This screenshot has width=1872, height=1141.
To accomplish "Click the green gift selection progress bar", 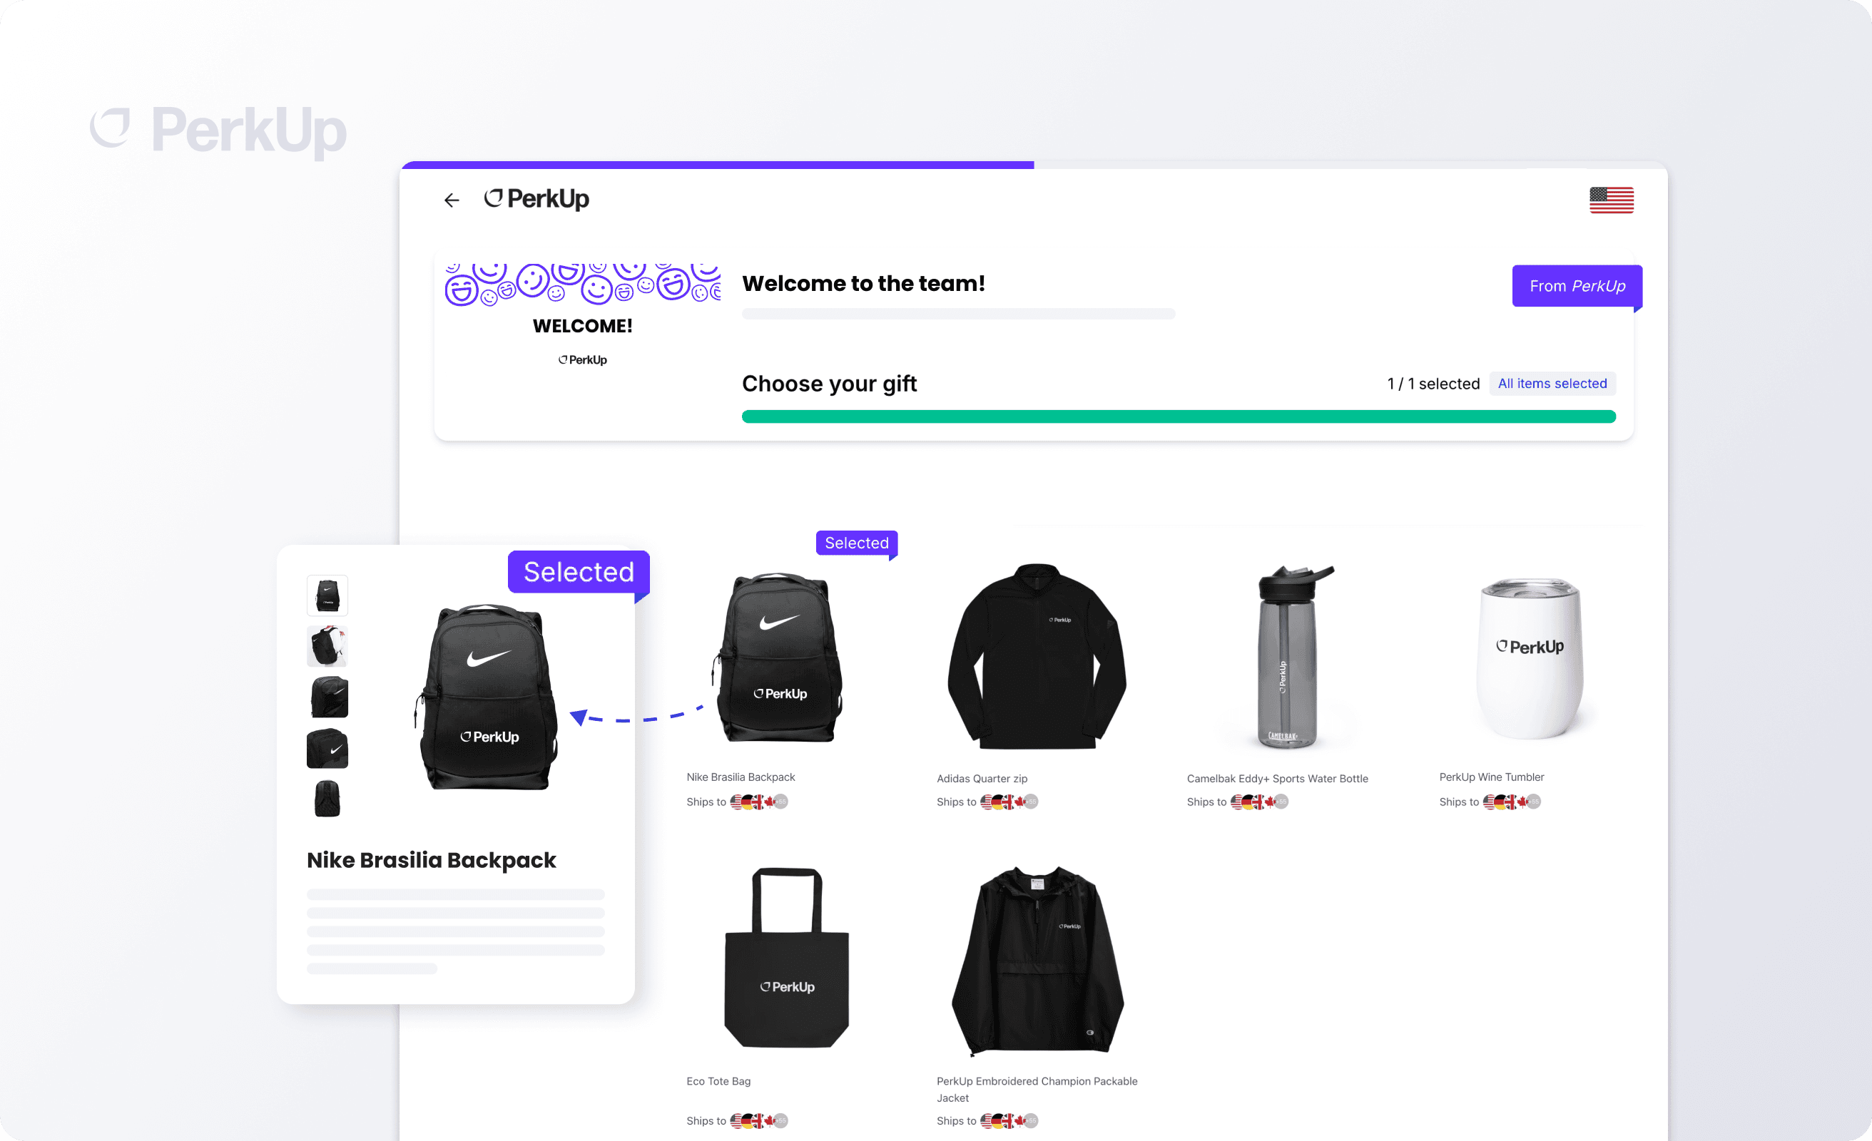I will pos(1179,416).
